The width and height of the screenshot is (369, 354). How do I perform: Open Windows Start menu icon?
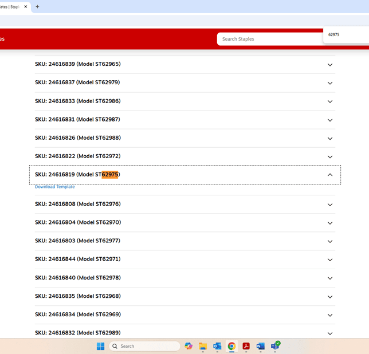pyautogui.click(x=100, y=346)
